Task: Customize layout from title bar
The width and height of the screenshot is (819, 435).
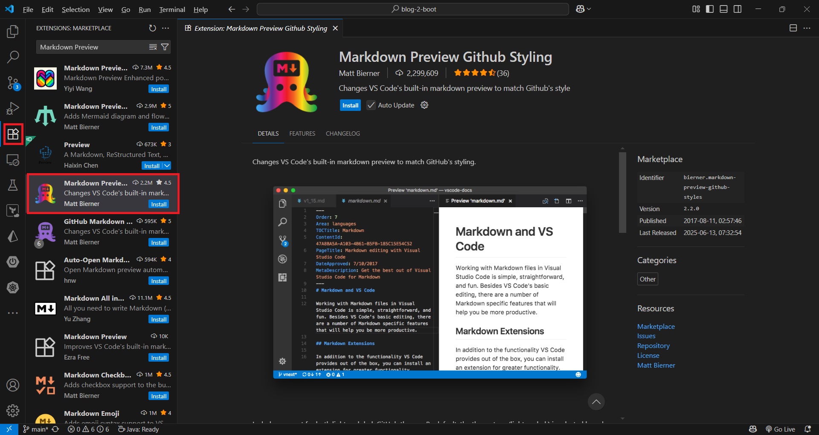Action: tap(696, 9)
